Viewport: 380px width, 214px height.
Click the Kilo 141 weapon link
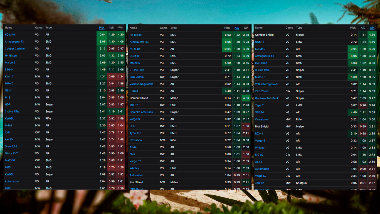coord(10,77)
